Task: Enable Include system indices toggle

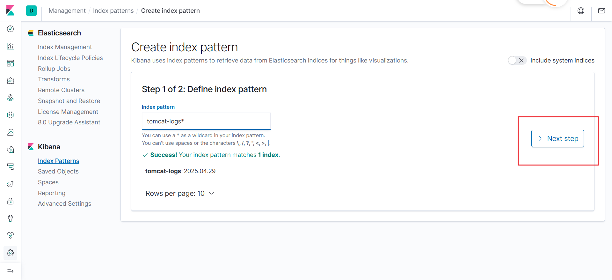Action: [x=517, y=61]
